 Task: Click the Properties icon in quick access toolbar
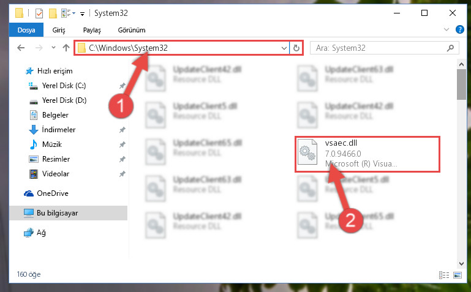(x=39, y=13)
